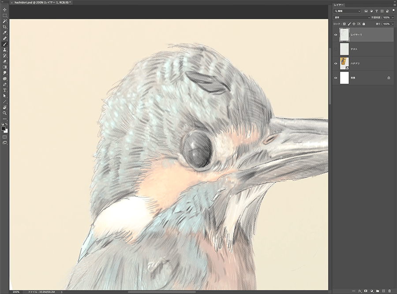Select the Move tool
The image size is (397, 294).
(x=5, y=10)
